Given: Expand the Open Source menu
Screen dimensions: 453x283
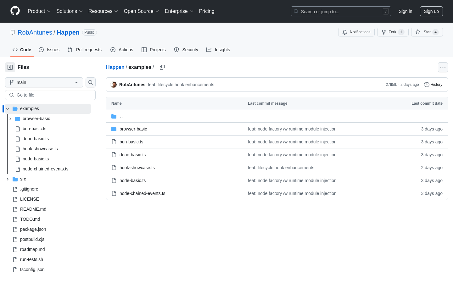Looking at the screenshot, I should coord(142,11).
